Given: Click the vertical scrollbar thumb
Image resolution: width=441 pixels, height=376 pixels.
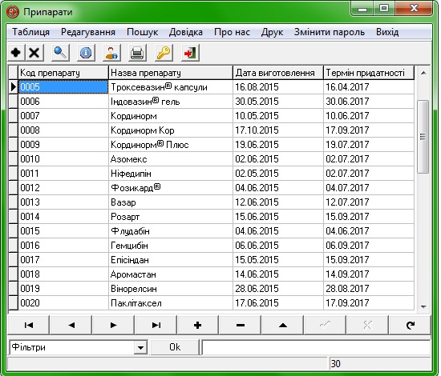Looking at the screenshot, I should pos(423,137).
